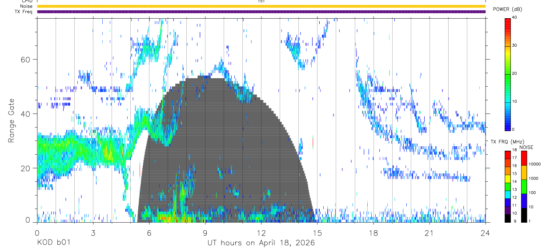The image size is (546, 252).
Task: Click the 20 tick on the power scale
Action: 514,73
